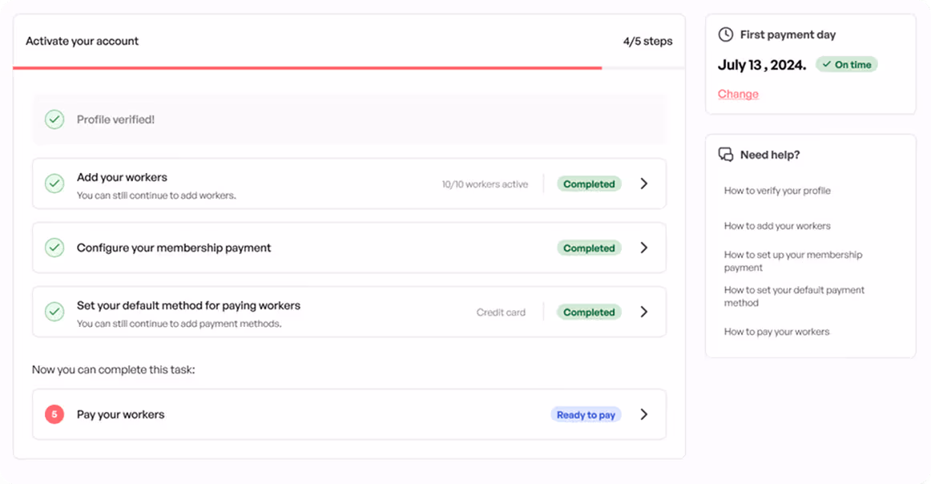Click the check icon in the Add your workers row
This screenshot has width=931, height=484.
click(54, 184)
